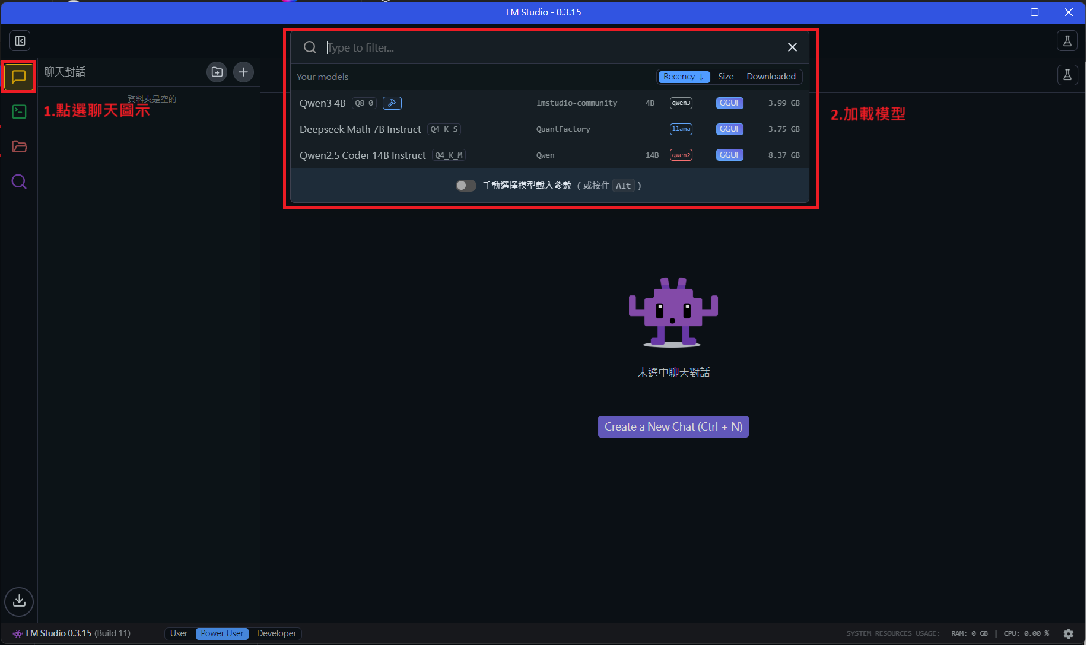The height and width of the screenshot is (647, 1090).
Task: Select the Developer mode option
Action: [277, 633]
